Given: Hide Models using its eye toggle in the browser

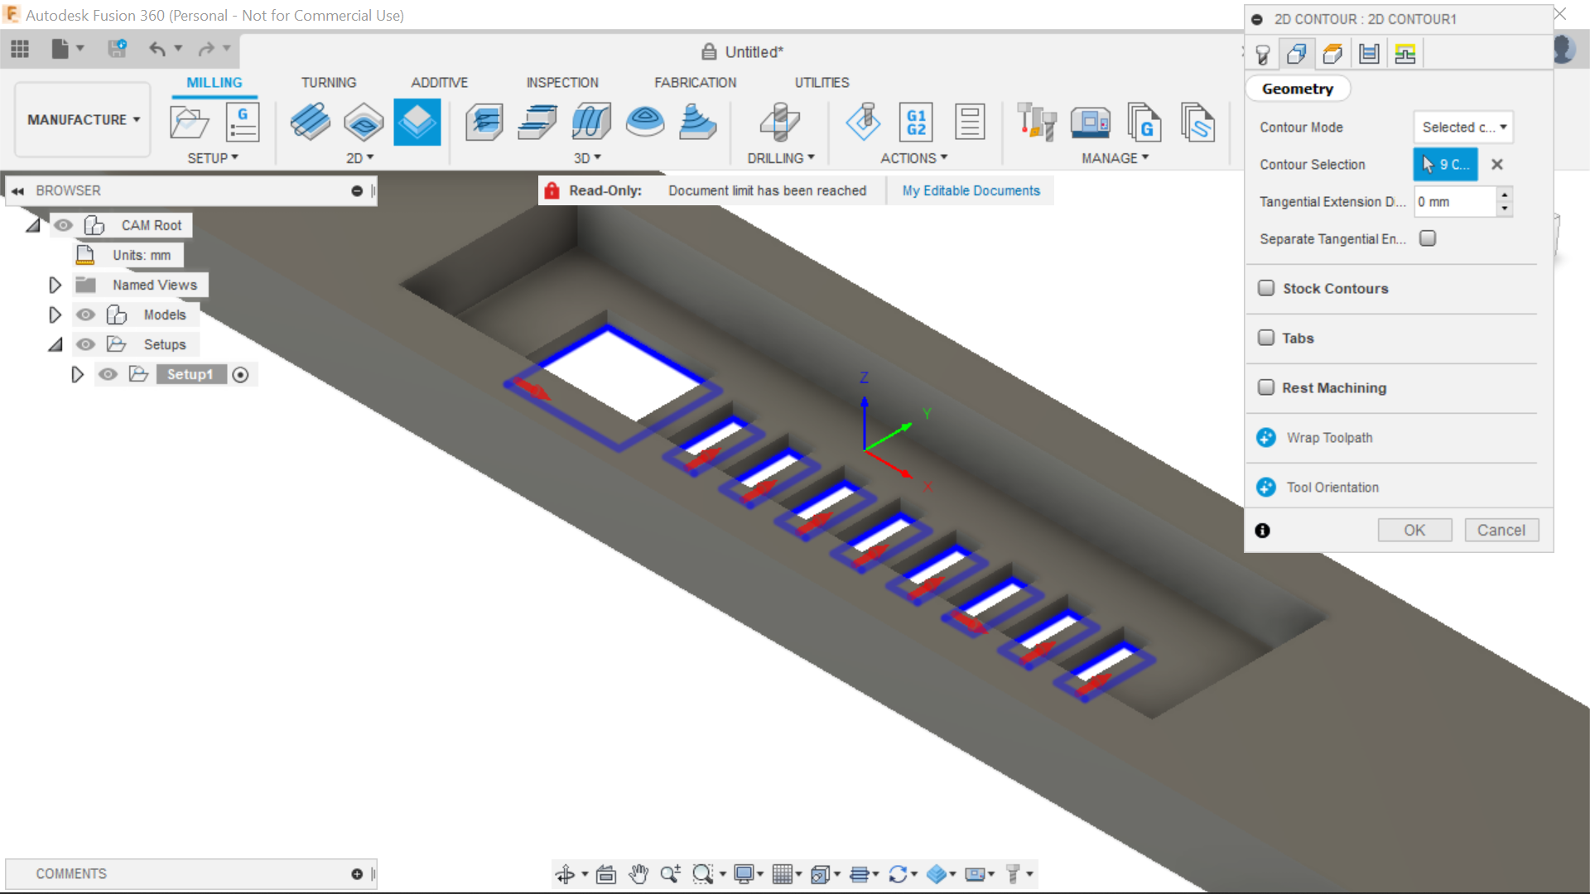Looking at the screenshot, I should 85,315.
